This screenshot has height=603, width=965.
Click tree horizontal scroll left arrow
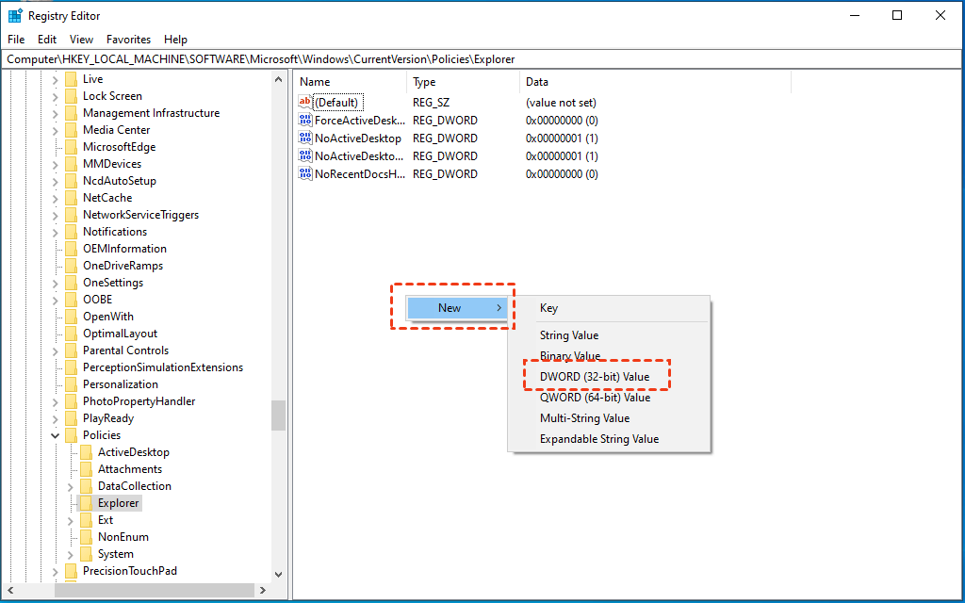(x=10, y=590)
